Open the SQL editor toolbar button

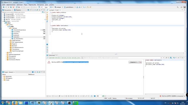tap(18, 7)
